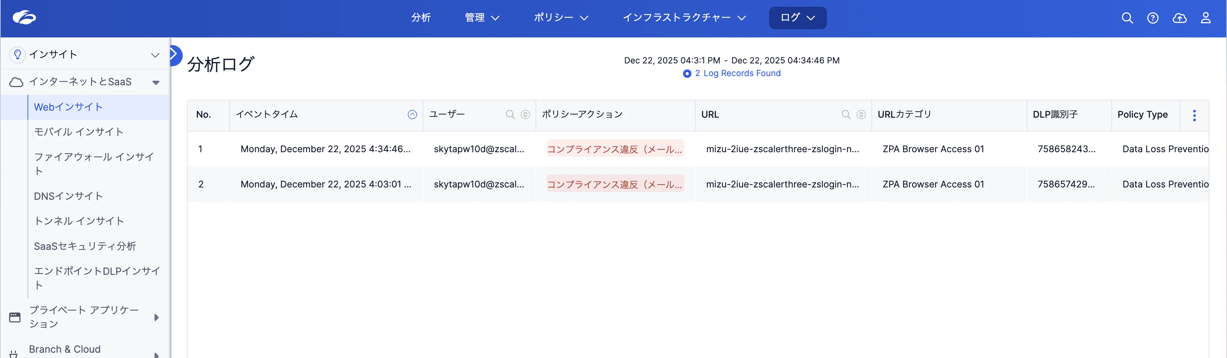Click the インサイト lightbulb icon
The height and width of the screenshot is (358, 1227).
[x=17, y=55]
